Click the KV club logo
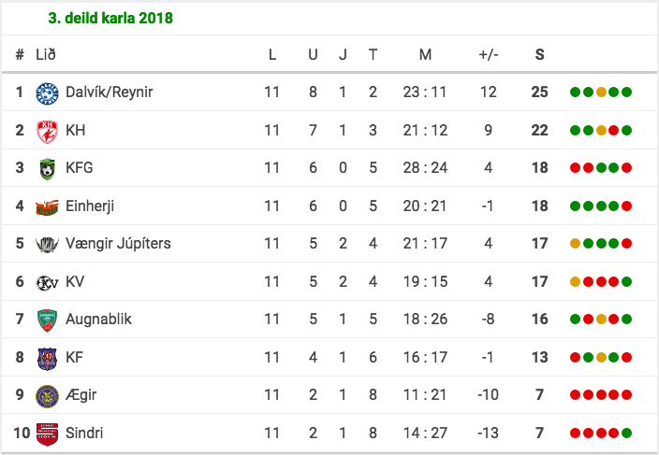This screenshot has width=659, height=455. (47, 282)
